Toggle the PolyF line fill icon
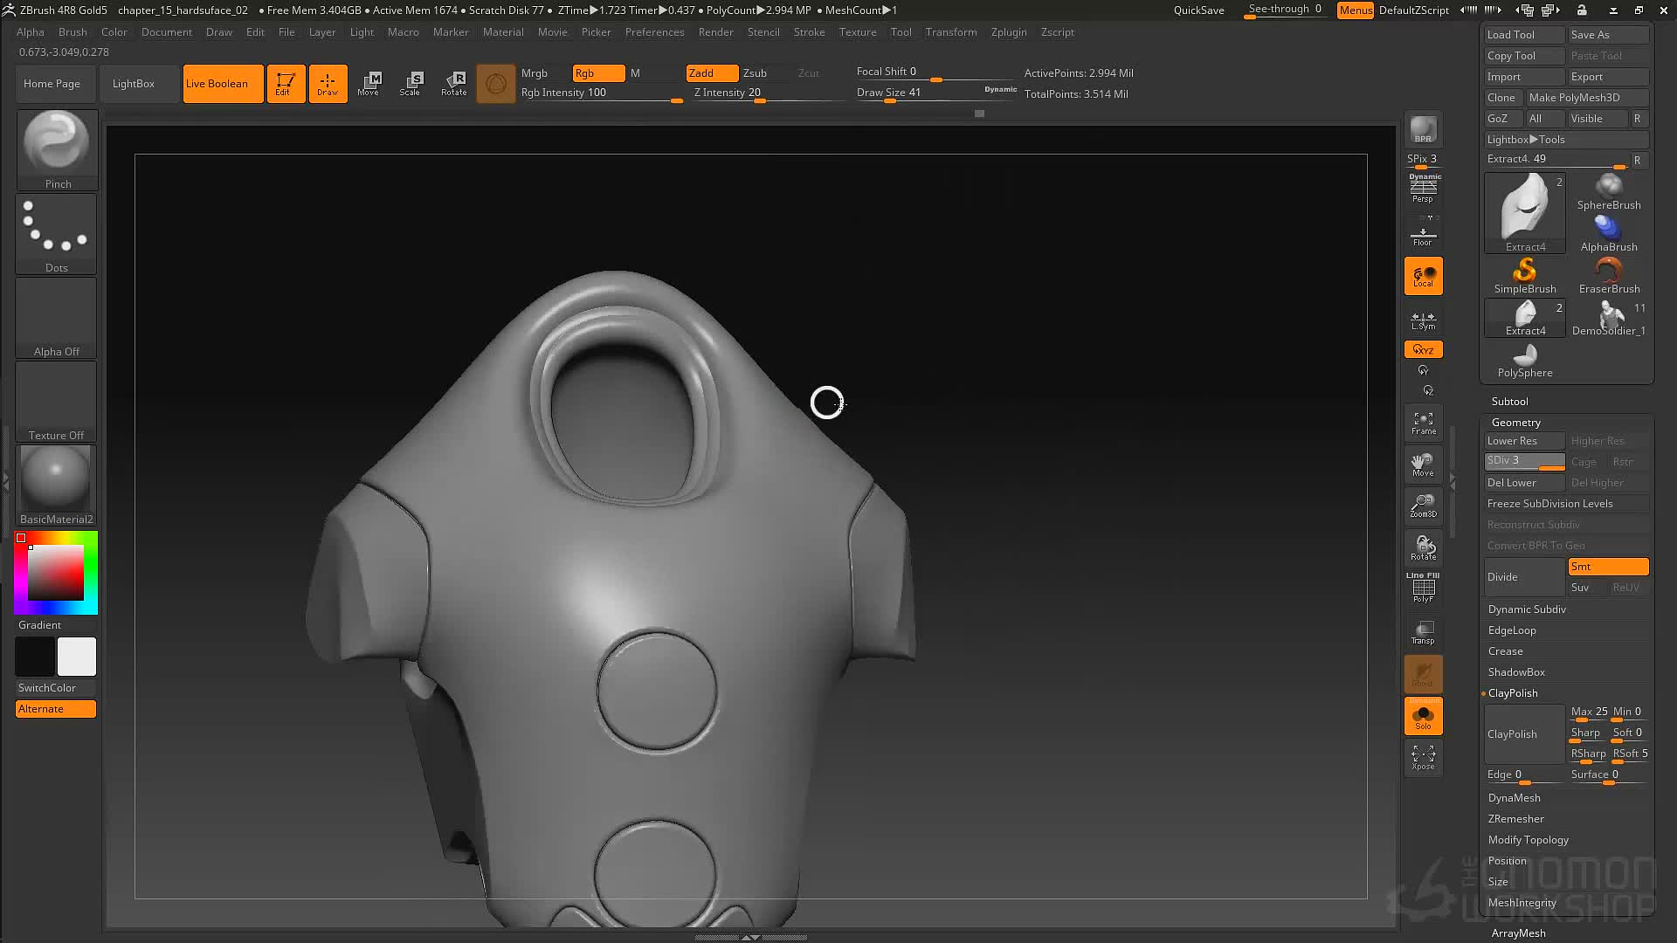This screenshot has height=943, width=1677. [x=1423, y=588]
